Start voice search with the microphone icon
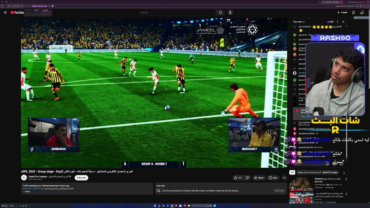The image size is (370, 208). click(230, 12)
